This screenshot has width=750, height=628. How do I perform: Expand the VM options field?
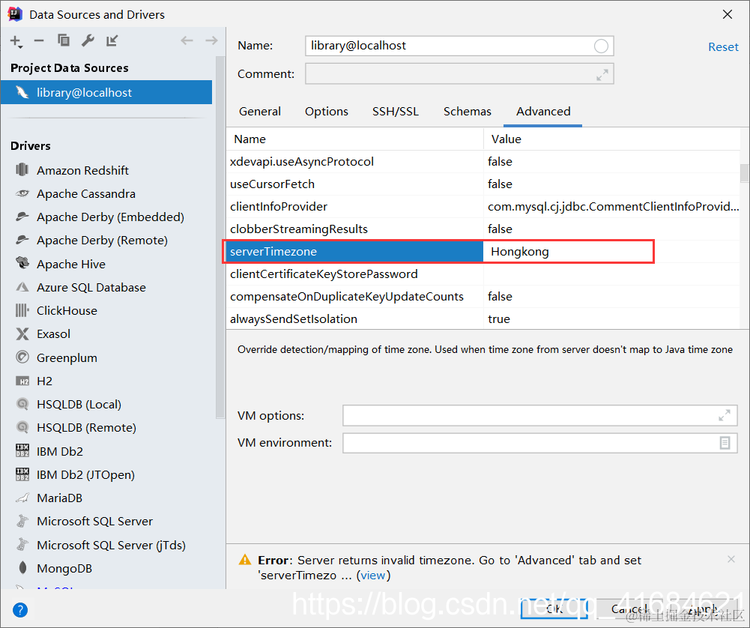725,415
